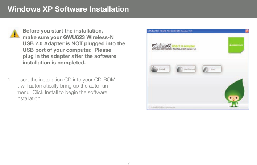Click the "Before you start the installation," line
The image size is (257, 165).
point(63,31)
